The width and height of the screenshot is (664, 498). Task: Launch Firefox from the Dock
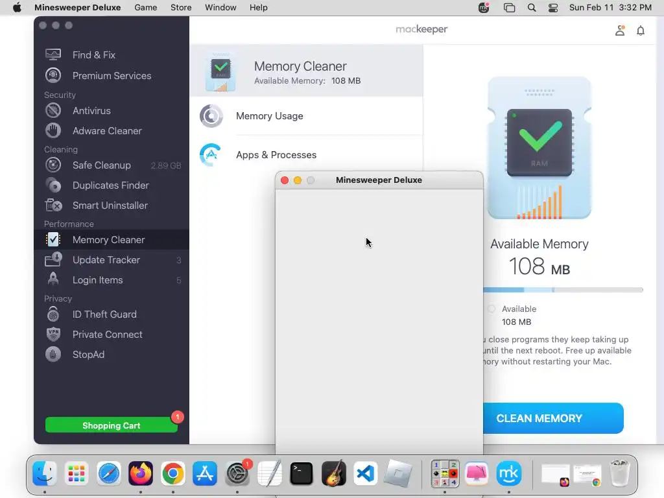point(141,473)
